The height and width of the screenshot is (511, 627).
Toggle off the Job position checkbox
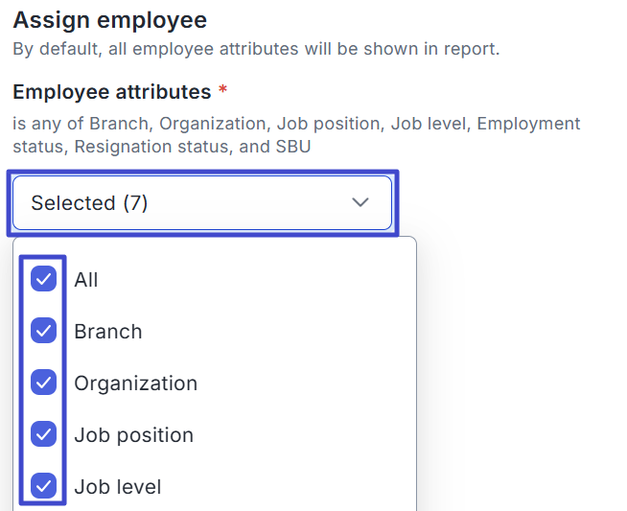click(43, 434)
